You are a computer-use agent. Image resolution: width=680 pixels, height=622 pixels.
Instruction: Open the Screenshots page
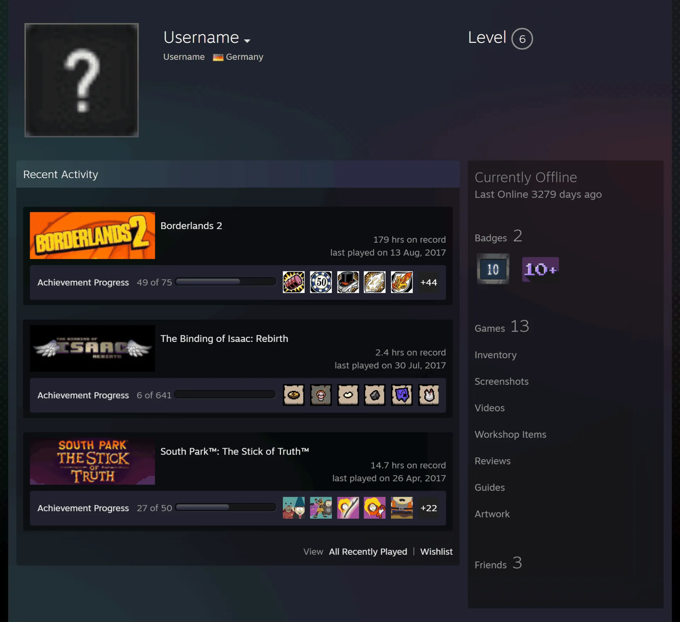tap(501, 381)
